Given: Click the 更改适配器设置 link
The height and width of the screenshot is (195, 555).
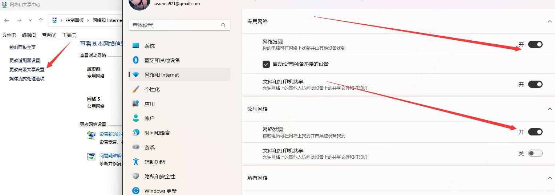Looking at the screenshot, I should tap(25, 60).
